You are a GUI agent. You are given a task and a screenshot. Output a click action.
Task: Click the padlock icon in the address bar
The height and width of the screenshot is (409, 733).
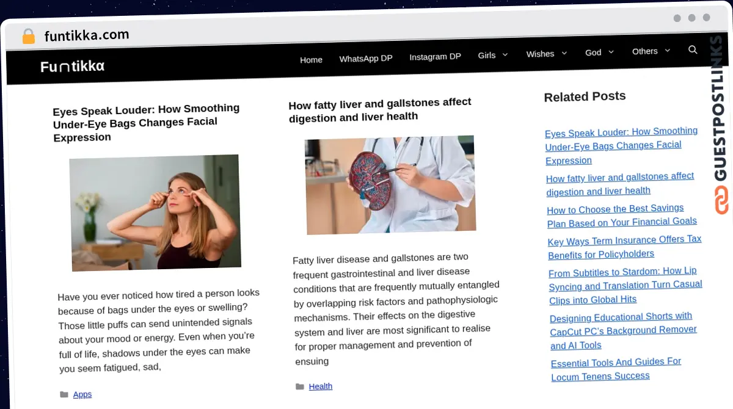click(28, 35)
